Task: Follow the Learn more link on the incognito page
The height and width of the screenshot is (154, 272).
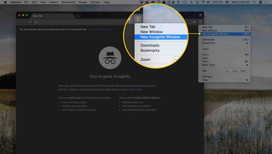Action: pos(135,90)
